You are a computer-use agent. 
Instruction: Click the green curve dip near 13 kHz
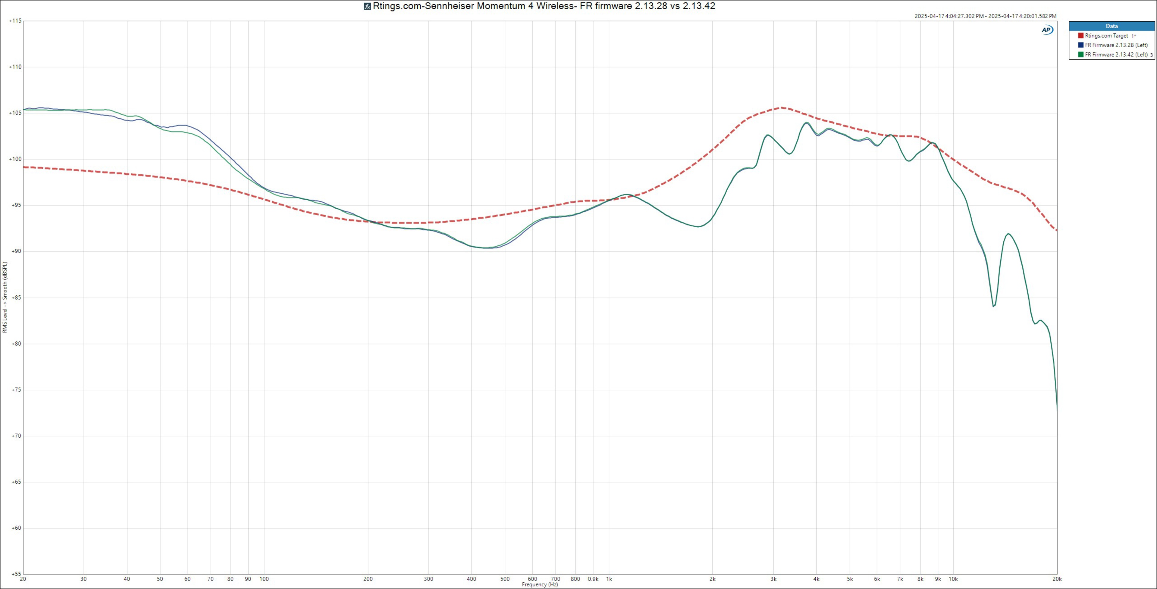(993, 306)
